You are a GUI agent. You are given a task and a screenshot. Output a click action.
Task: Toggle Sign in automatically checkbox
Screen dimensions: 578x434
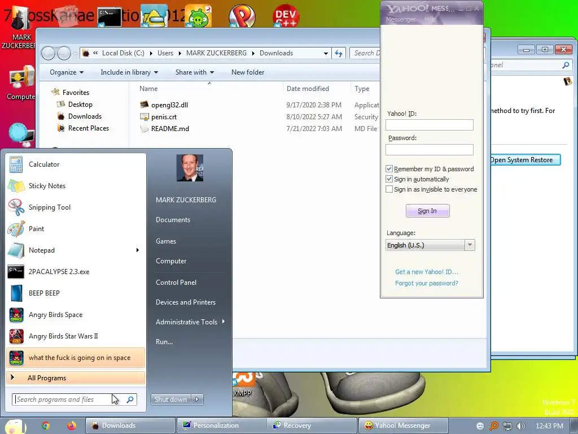coord(389,179)
